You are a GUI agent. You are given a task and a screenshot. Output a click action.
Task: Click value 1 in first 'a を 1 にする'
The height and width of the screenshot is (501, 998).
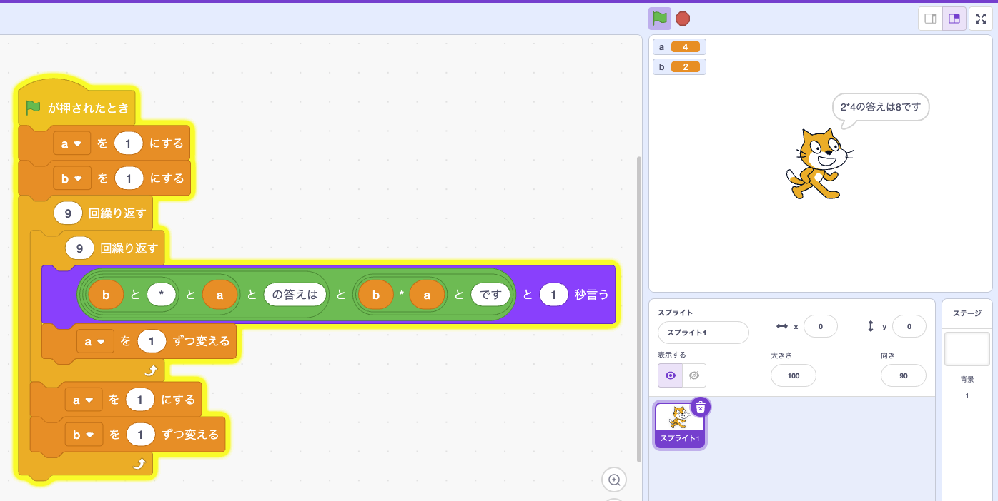(128, 143)
